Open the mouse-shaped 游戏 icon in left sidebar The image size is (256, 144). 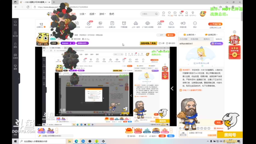pos(15,45)
